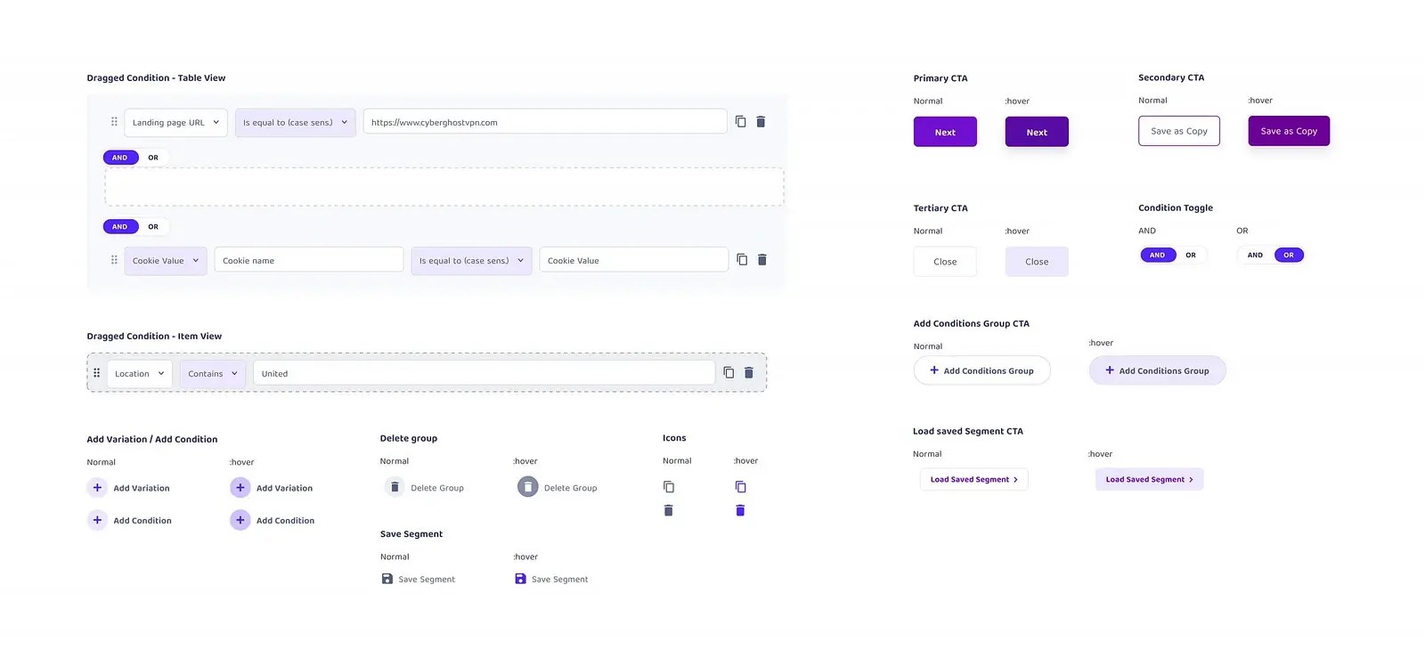
Task: Click the cyberghostvpn URL input field
Action: tap(545, 122)
